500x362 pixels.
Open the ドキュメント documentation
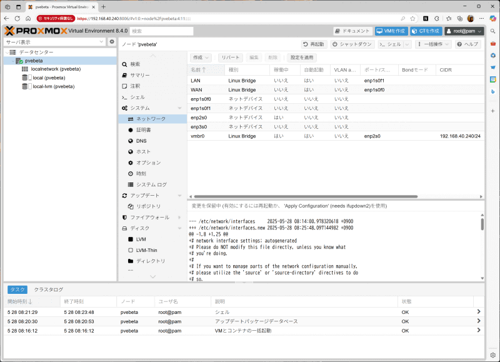coord(352,31)
